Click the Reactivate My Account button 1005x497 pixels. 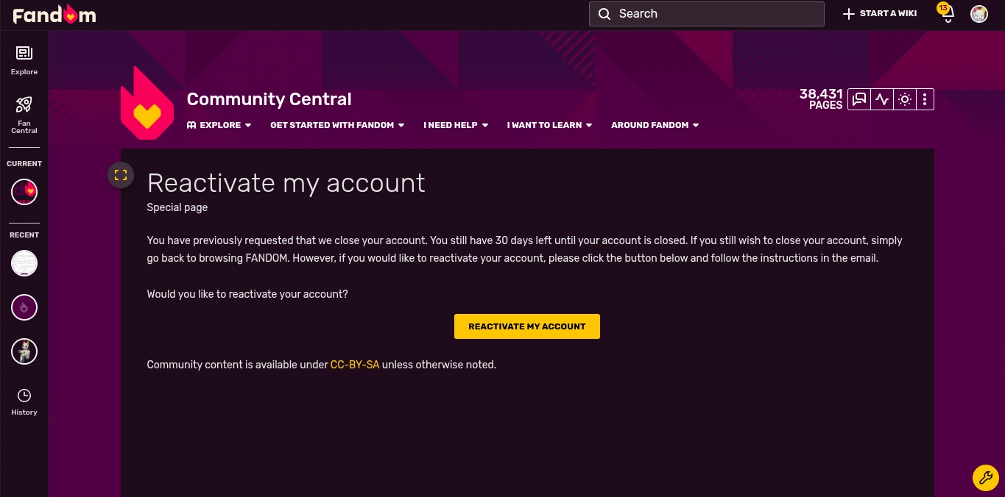[x=527, y=326]
